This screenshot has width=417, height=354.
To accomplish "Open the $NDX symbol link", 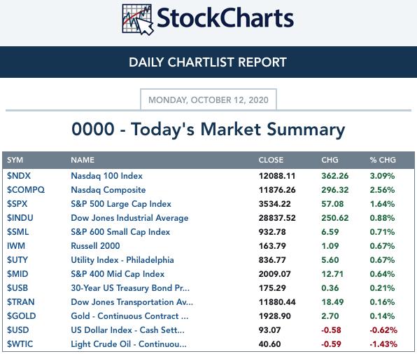I will point(19,176).
